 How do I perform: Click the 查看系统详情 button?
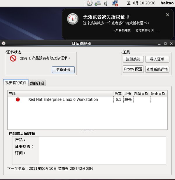click(157, 69)
